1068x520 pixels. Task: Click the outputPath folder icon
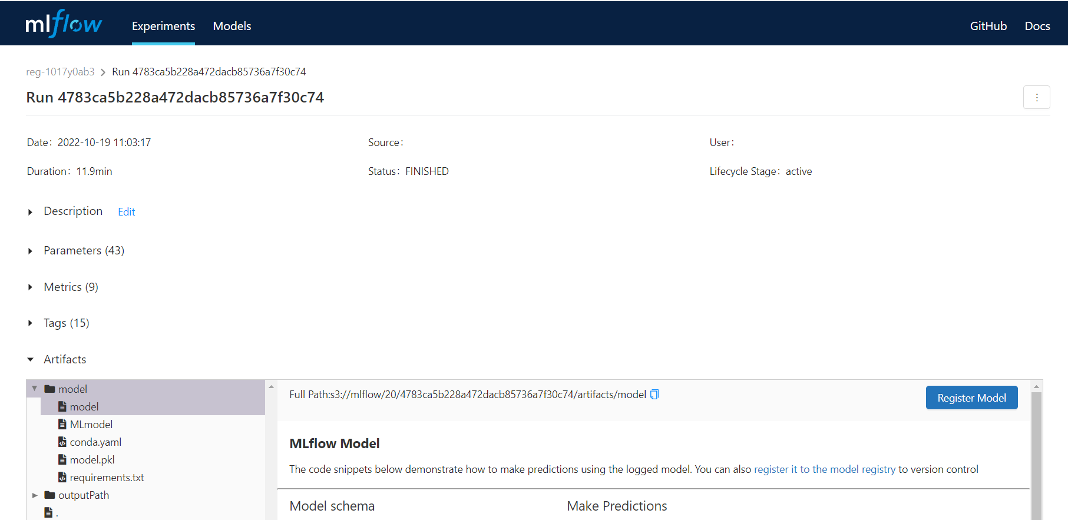(x=50, y=495)
